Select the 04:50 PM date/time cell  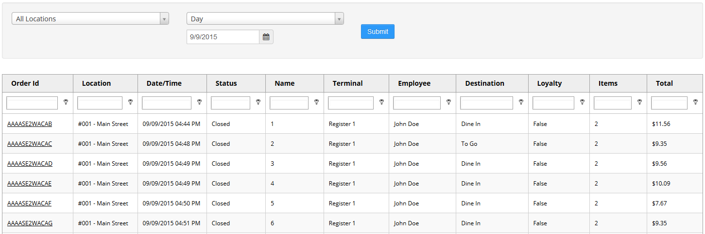172,203
